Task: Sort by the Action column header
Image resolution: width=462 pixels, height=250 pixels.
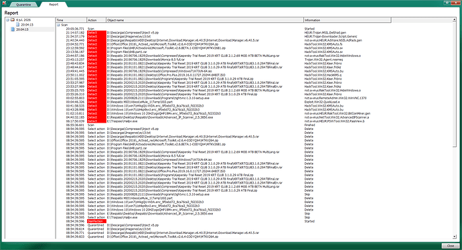Action: (x=96, y=20)
